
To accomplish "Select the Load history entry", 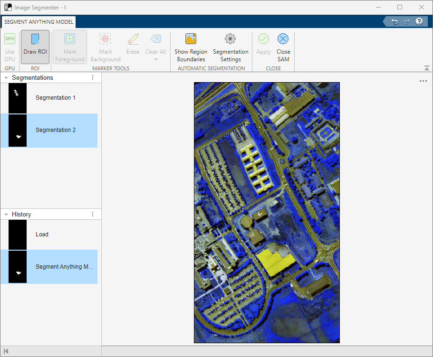I will pyautogui.click(x=42, y=235).
